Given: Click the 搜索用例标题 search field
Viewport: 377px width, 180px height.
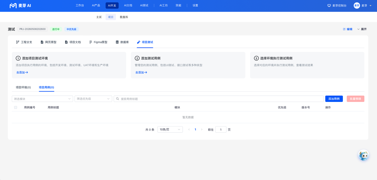Looking at the screenshot, I should tap(219, 99).
